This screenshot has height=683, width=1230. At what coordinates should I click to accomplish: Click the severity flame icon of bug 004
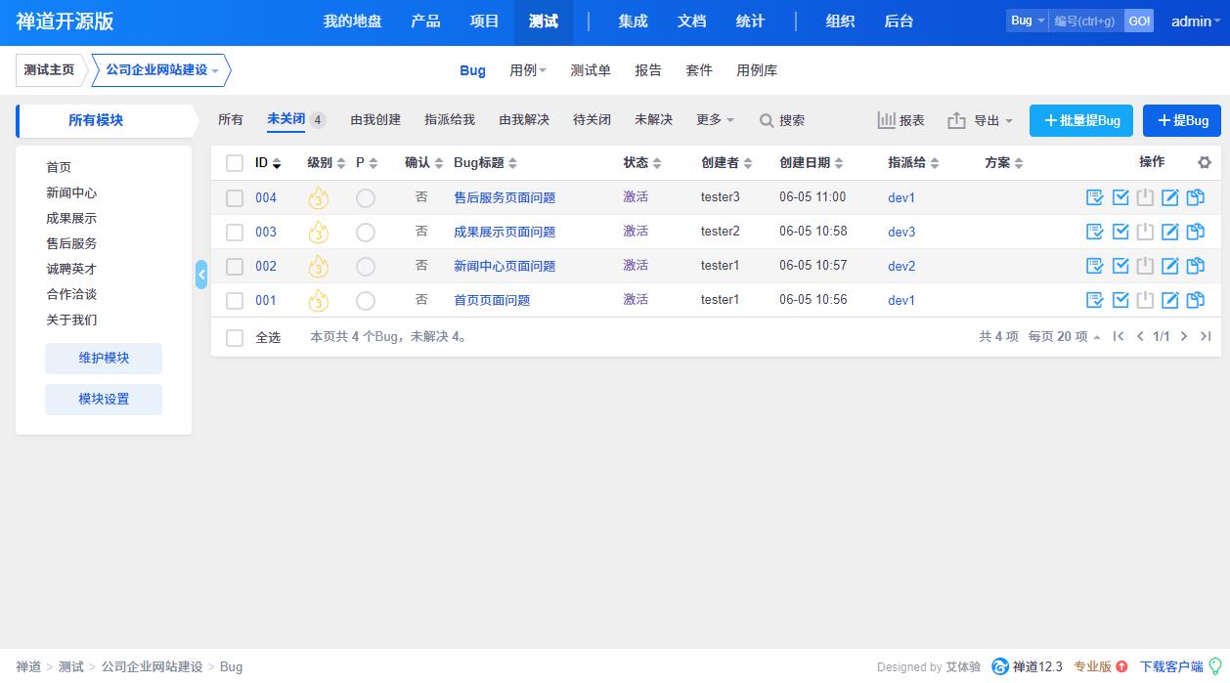pyautogui.click(x=318, y=198)
